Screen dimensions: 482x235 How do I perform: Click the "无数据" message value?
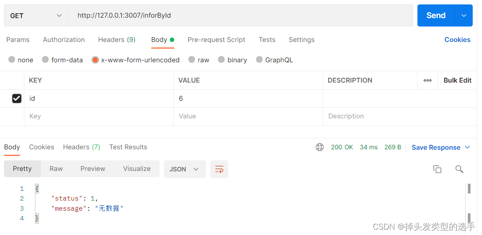(109, 208)
